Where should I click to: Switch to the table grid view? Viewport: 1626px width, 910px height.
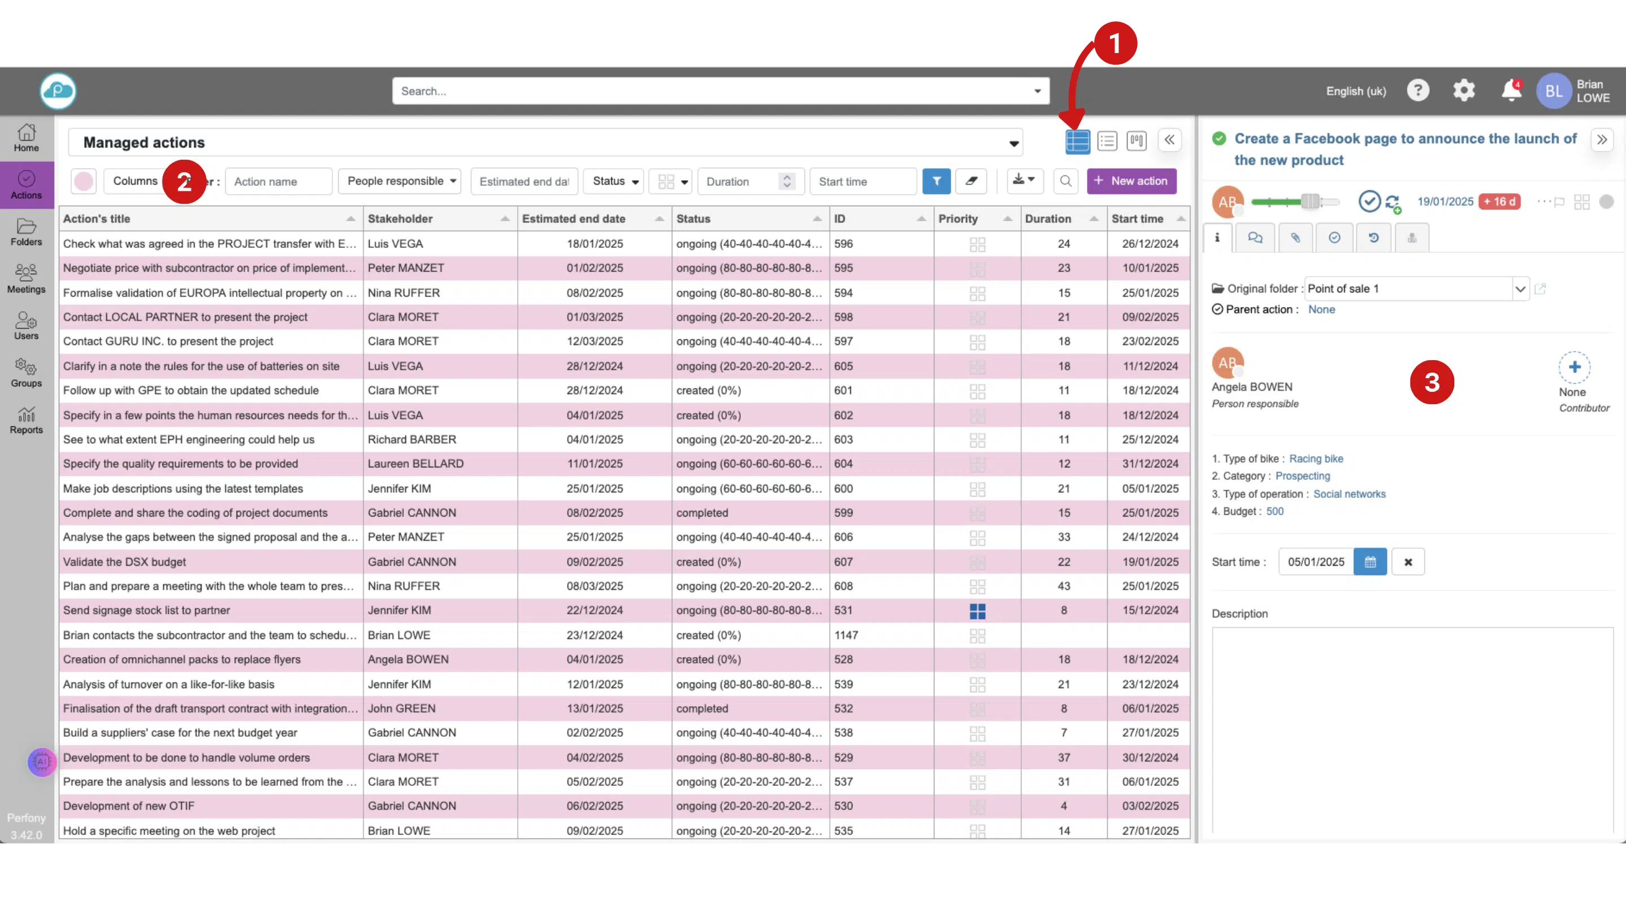1077,141
